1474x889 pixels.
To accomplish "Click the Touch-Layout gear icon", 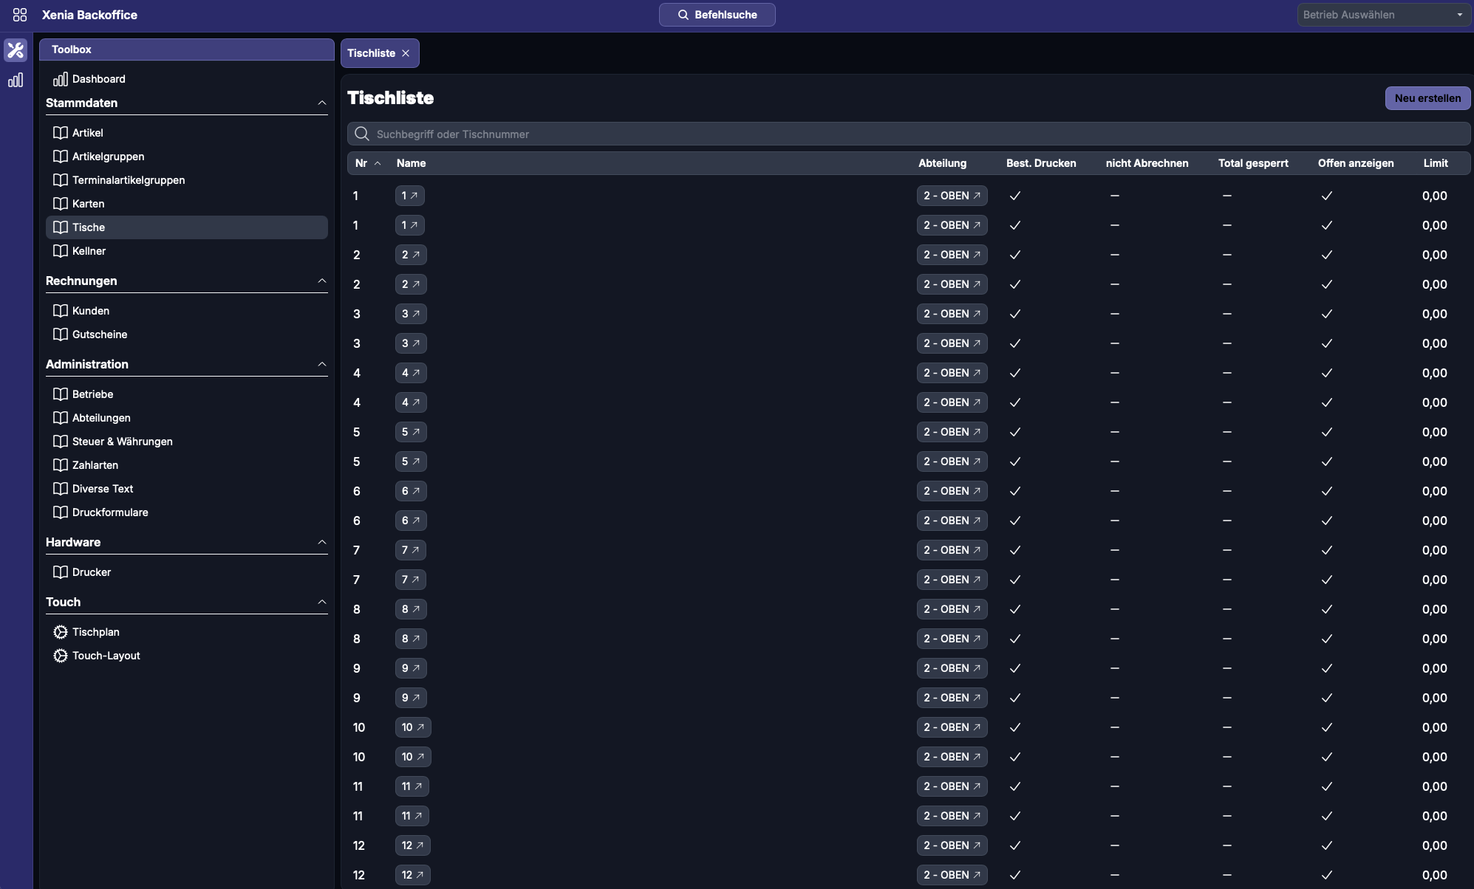I will (61, 656).
